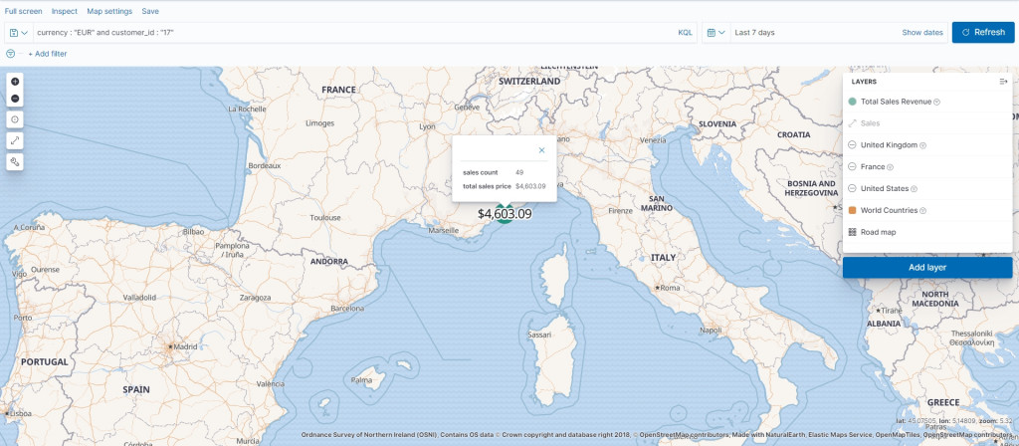This screenshot has height=446, width=1019.
Task: Open the World Countries layer name
Action: click(889, 211)
